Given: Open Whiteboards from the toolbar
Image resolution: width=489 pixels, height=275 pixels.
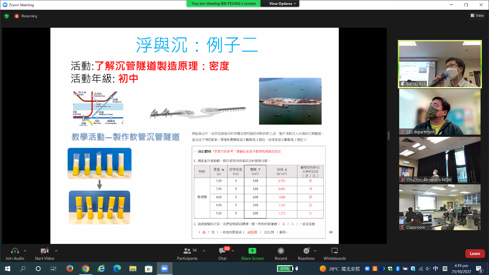Looking at the screenshot, I should coord(335,251).
